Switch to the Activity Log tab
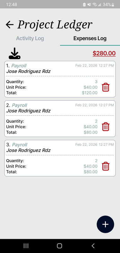 (x=30, y=38)
